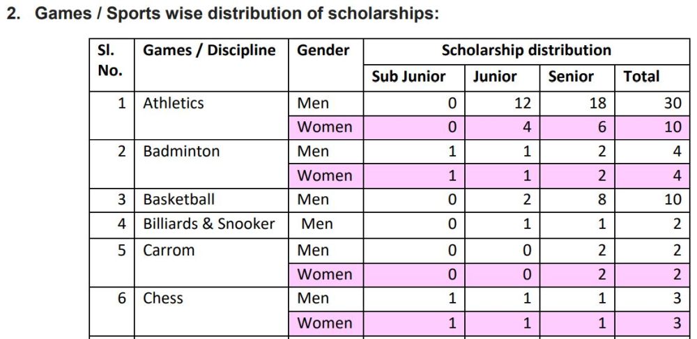This screenshot has width=697, height=339.
Task: Click the "Games / Discipline" column header
Action: [209, 51]
